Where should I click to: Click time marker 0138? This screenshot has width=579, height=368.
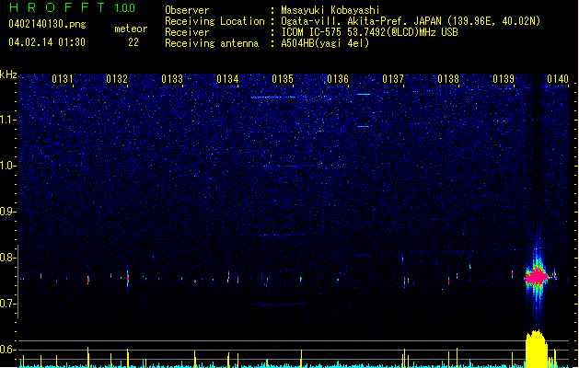coord(448,79)
